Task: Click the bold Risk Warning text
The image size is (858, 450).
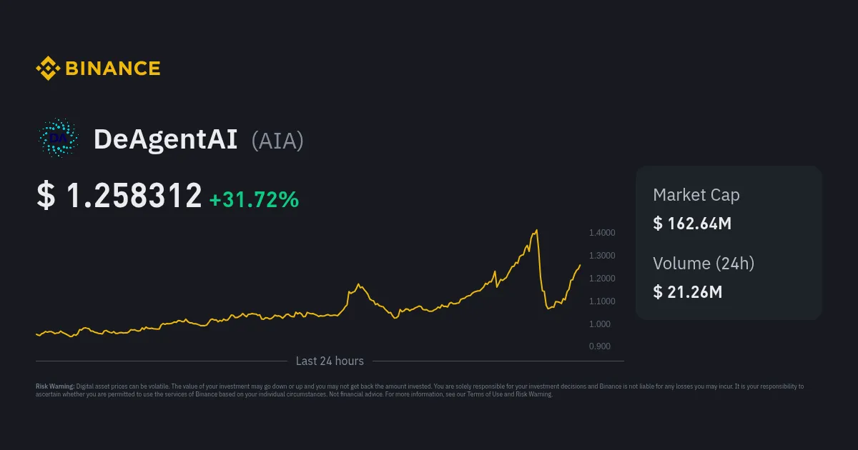Action: click(x=55, y=386)
